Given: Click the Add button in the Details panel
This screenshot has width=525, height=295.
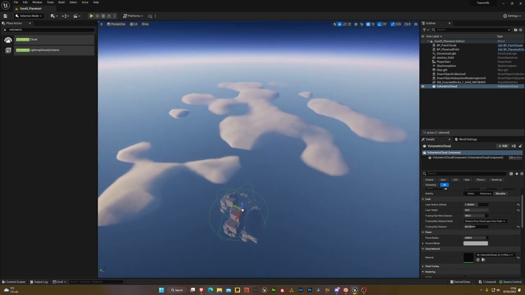Looking at the screenshot, I should coord(502,146).
